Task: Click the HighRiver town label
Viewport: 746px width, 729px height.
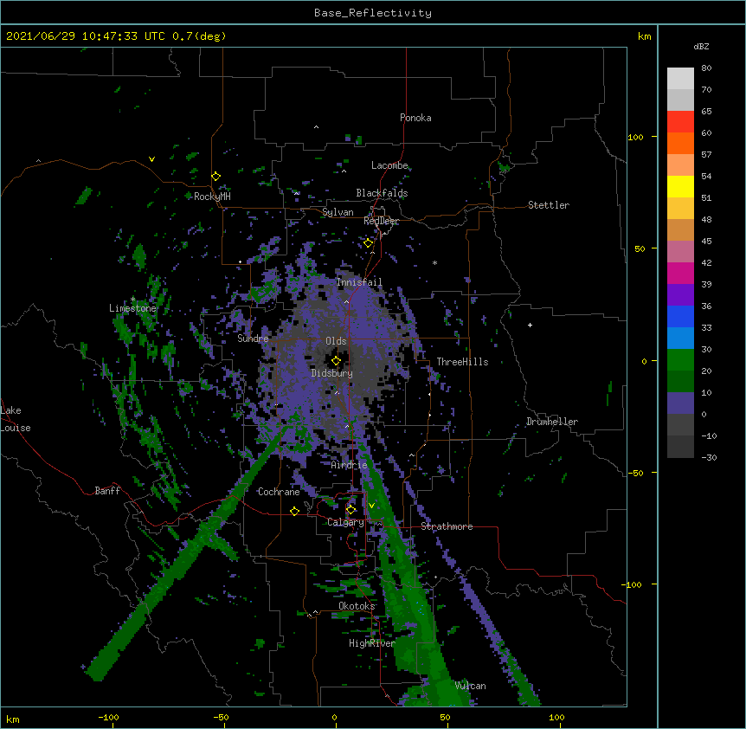Action: tap(372, 643)
